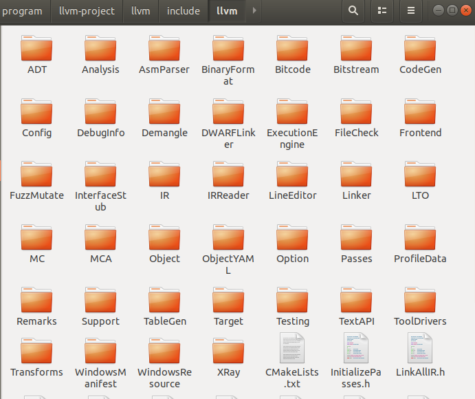Select the DWARFLinker folder
Screen dimensions: 475x399
pyautogui.click(x=228, y=123)
